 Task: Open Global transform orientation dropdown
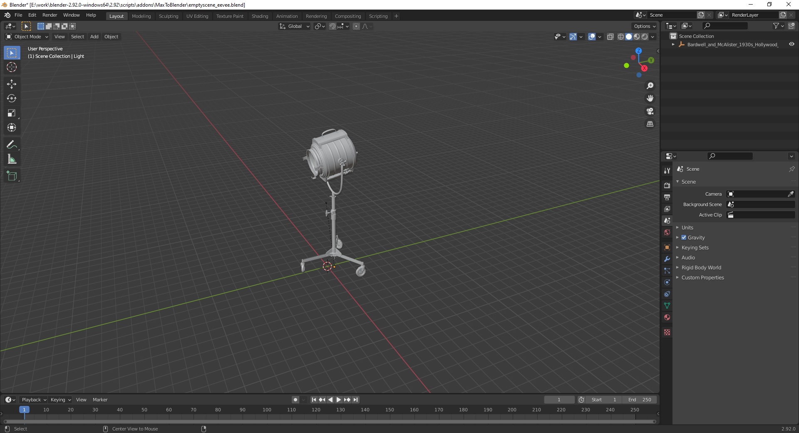tap(294, 26)
